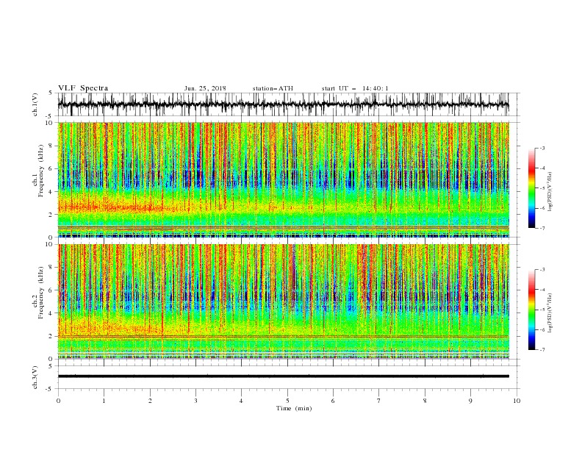Click the ch.2 spectrogram color scale bar

pyautogui.click(x=531, y=310)
